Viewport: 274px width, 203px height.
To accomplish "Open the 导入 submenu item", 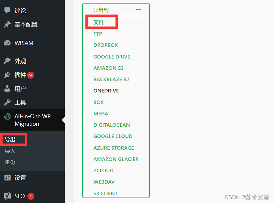I will tap(10, 151).
